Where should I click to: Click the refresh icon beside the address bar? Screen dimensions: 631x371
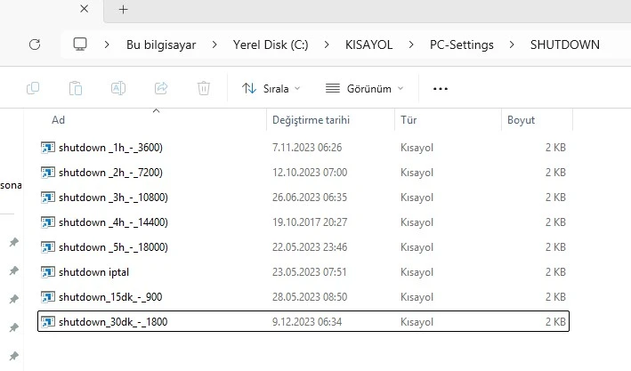coord(35,44)
